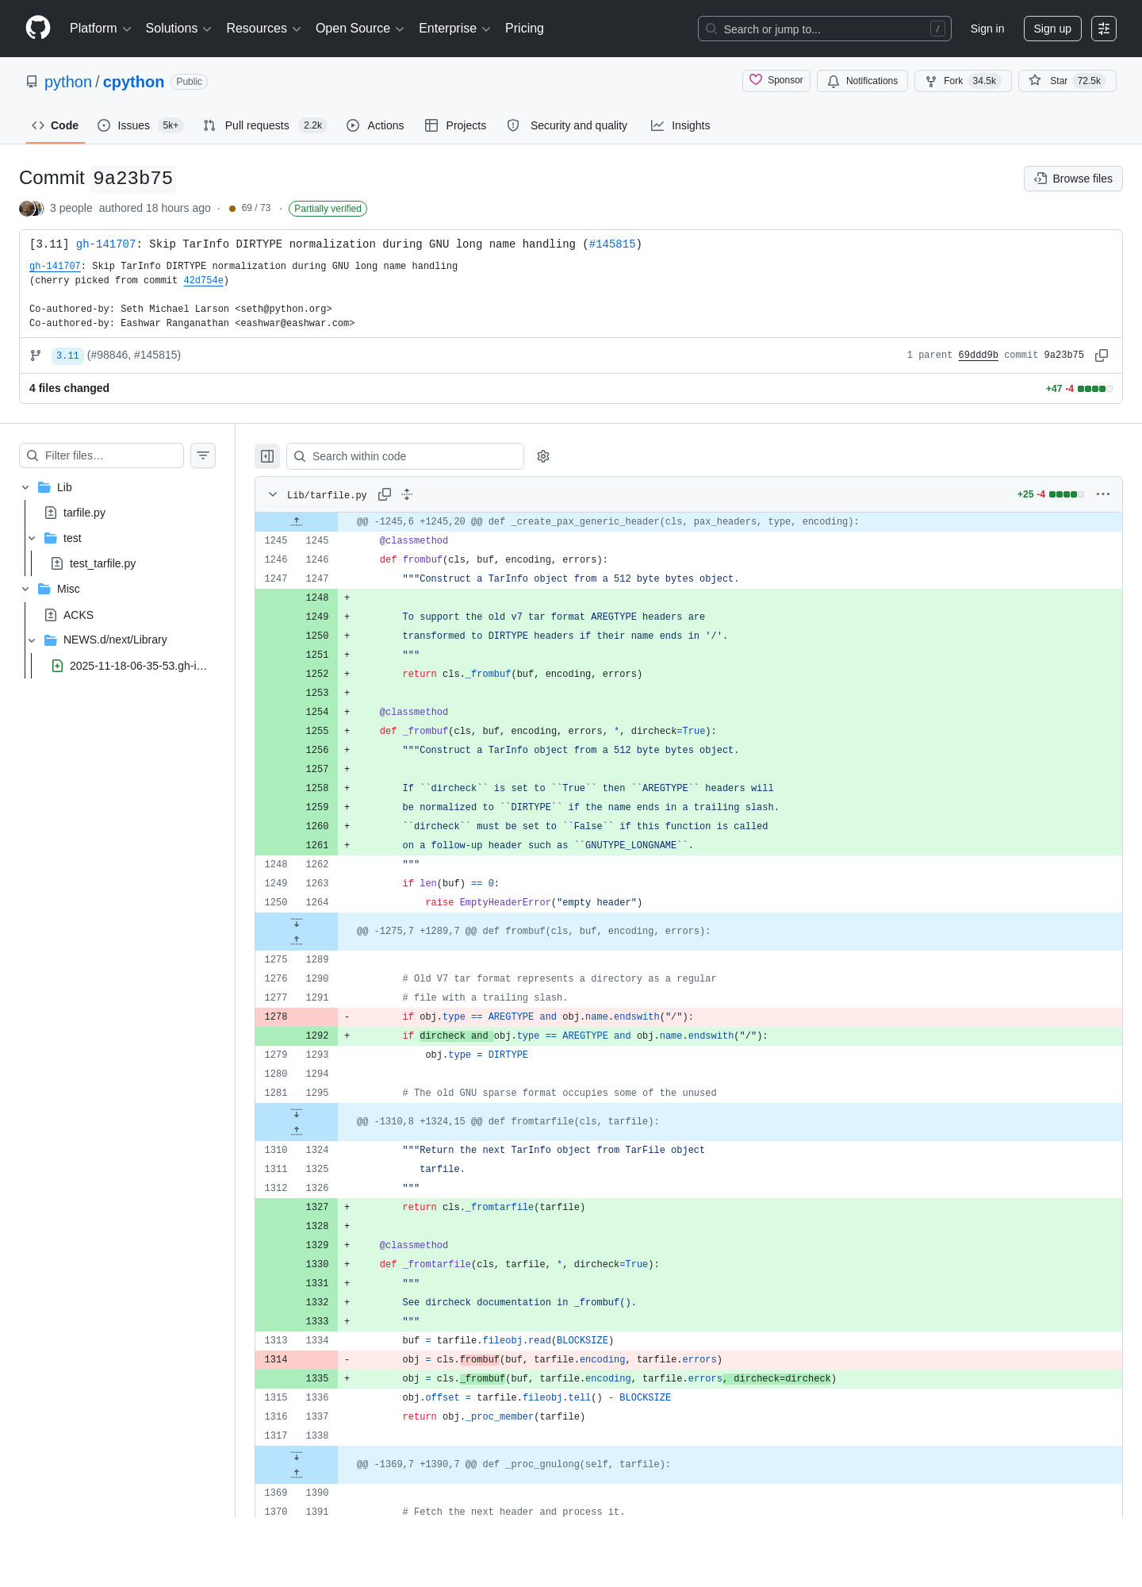Viewport: 1142px width, 1587px height.
Task: Click the Browse files button
Action: click(1073, 179)
